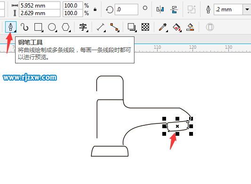Mirror the object horizontally
This screenshot has height=184, width=251.
tap(160, 9)
